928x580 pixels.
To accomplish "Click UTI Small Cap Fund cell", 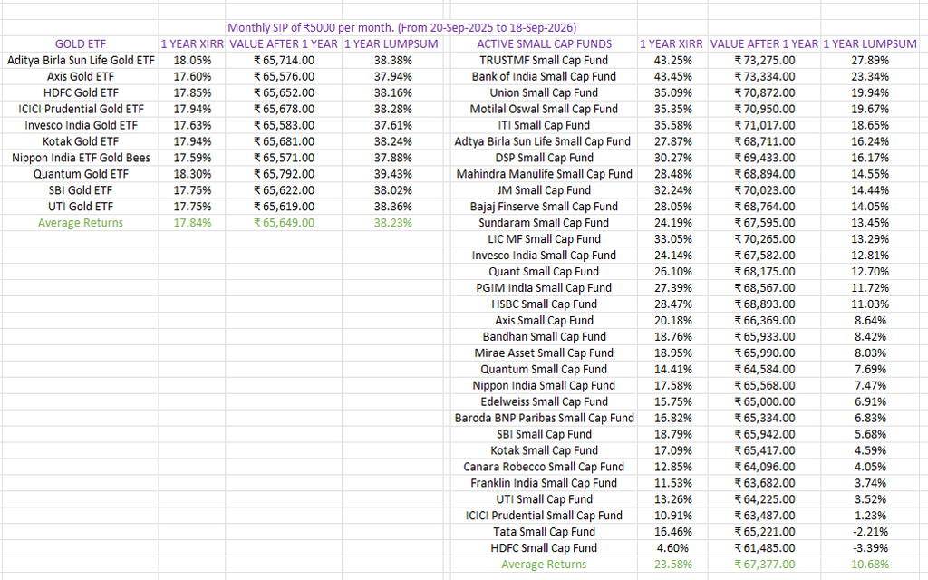I will point(544,499).
